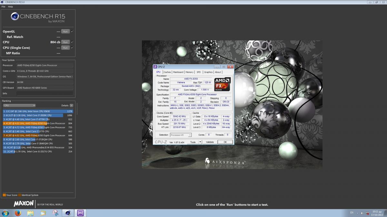
Task: Click the Identical System legend swatch
Action: coord(20,195)
